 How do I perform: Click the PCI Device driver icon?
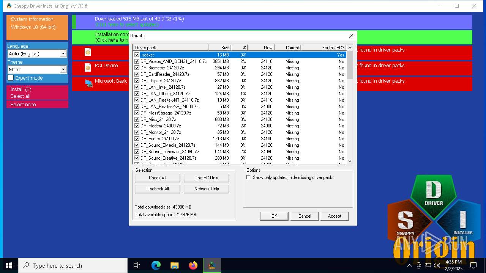[88, 67]
